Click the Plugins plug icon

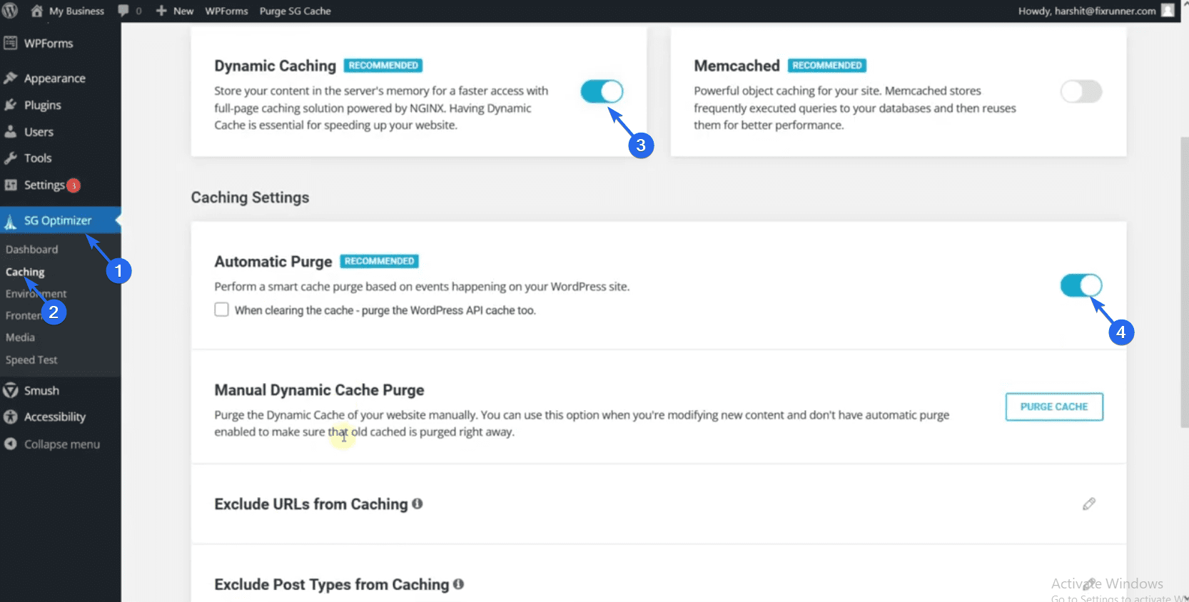pos(11,105)
